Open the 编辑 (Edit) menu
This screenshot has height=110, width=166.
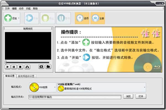coord(14,9)
